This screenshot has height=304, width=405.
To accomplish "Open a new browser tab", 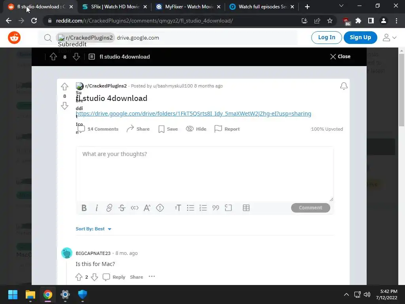I will 307,7.
